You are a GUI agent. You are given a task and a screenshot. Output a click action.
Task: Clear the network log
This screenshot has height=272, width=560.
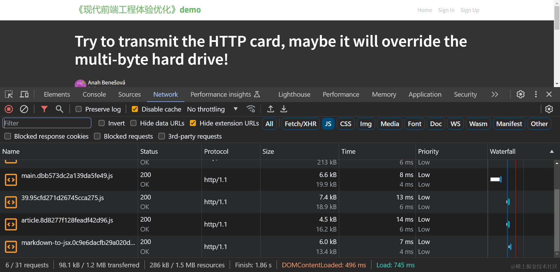tap(24, 109)
